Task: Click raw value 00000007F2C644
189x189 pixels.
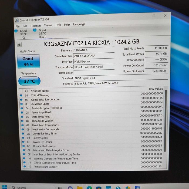Action: coord(151,124)
